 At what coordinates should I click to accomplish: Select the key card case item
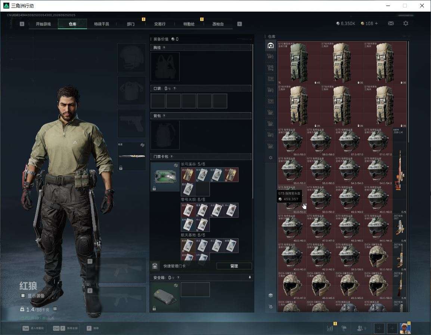click(x=165, y=177)
